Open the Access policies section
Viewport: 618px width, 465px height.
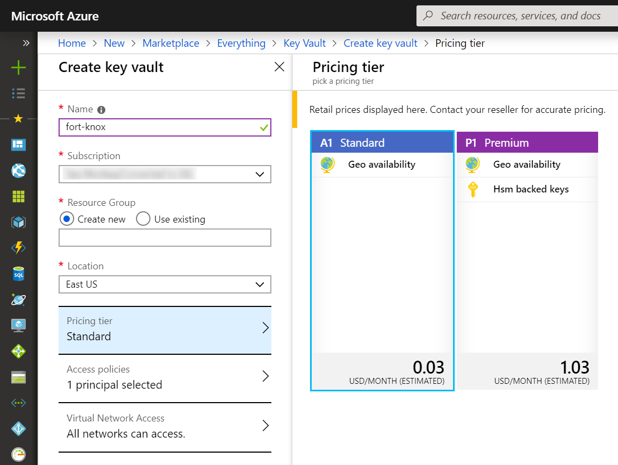pos(164,377)
